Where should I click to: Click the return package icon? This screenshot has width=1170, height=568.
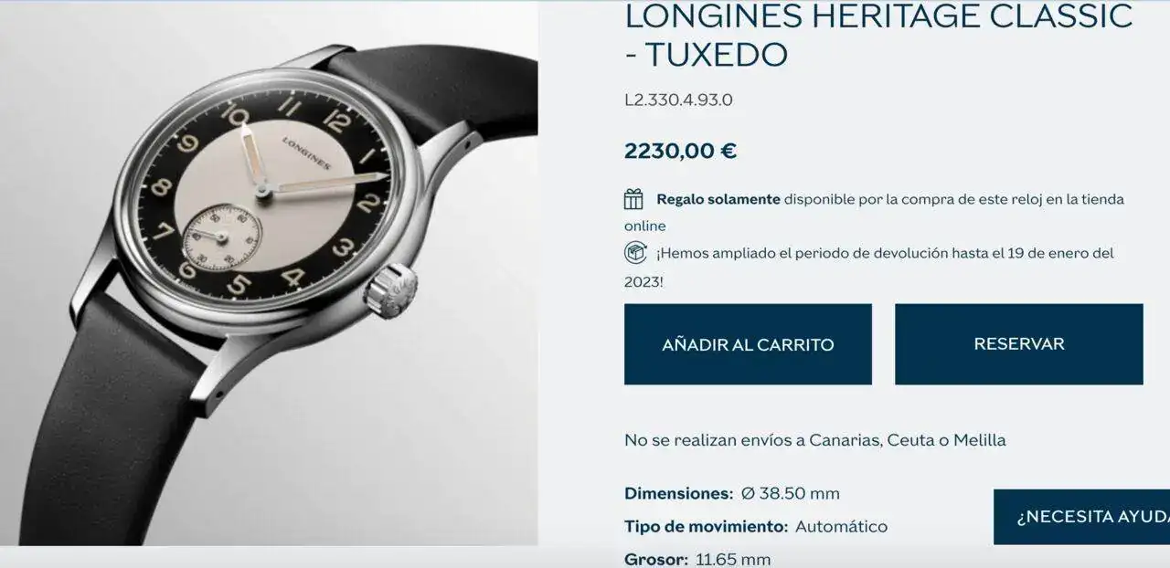(634, 253)
